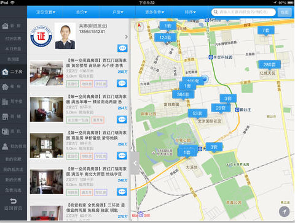
Task: Open 我的收藏 favorites item
Action: pos(14,159)
